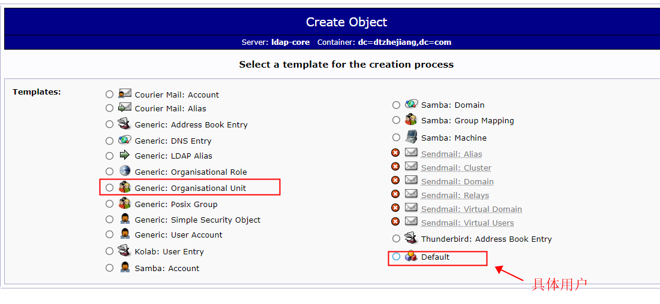Click the Samba Group Mapping people icon
Viewport: 660px width, 304px height.
coord(411,120)
